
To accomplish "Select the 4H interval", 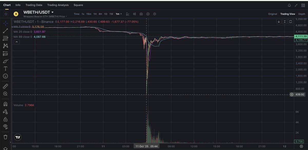I will coord(100,14).
